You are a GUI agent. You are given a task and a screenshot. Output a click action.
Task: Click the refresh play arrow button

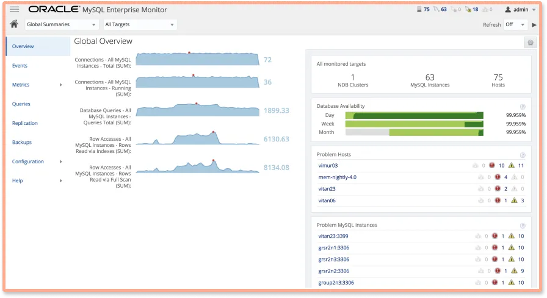[534, 25]
